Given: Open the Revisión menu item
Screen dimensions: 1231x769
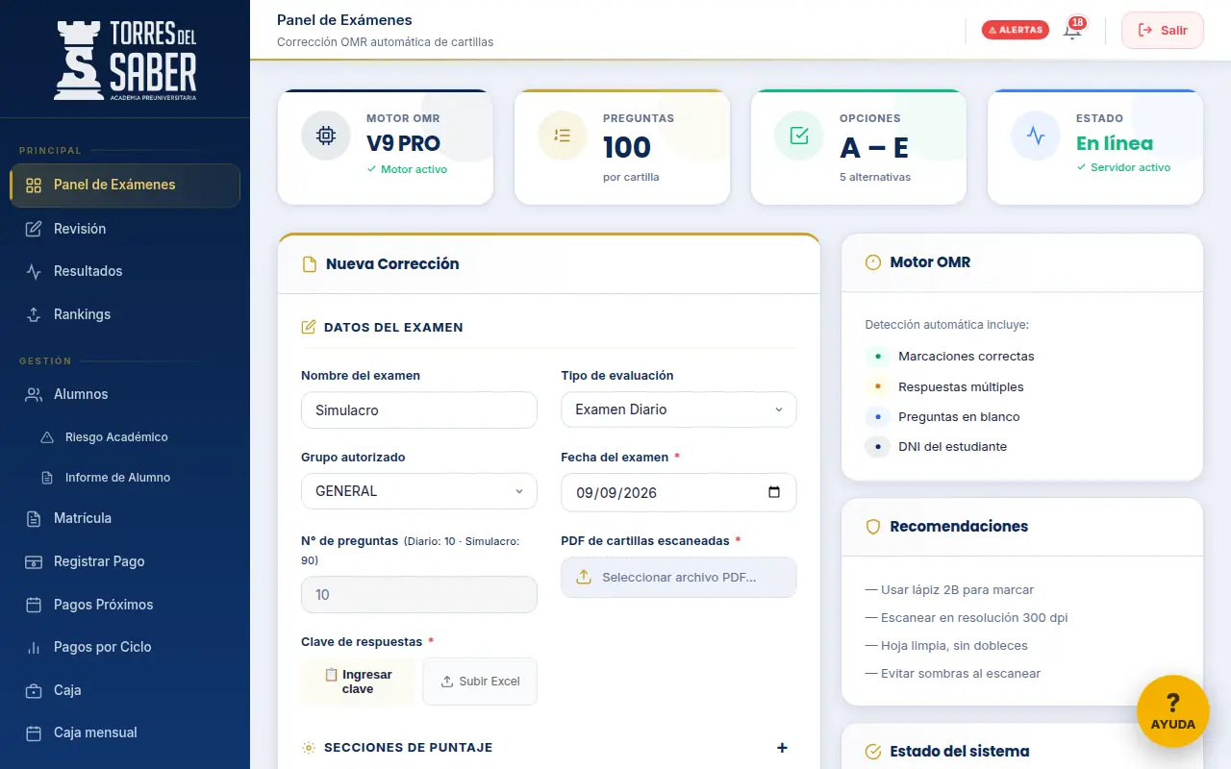Looking at the screenshot, I should tap(125, 229).
